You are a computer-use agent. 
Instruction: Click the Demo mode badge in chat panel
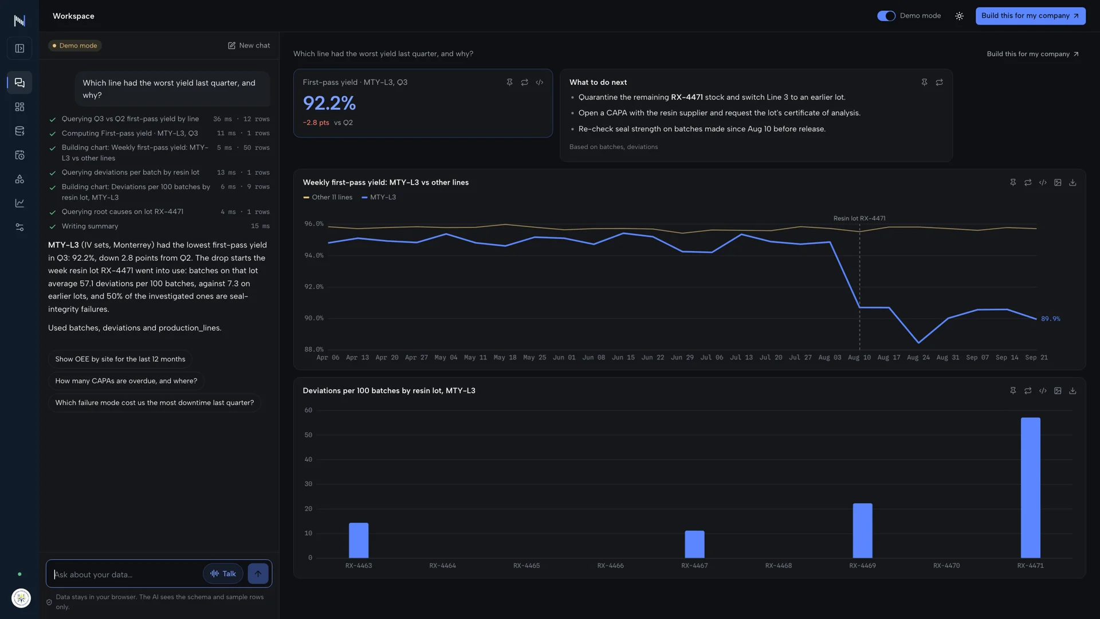75,46
